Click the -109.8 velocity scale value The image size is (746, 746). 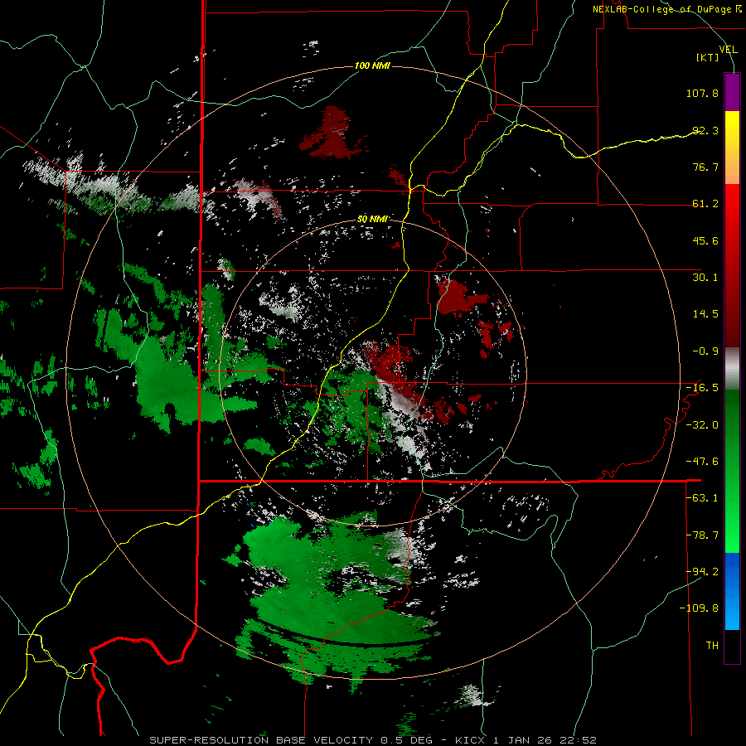(x=699, y=608)
